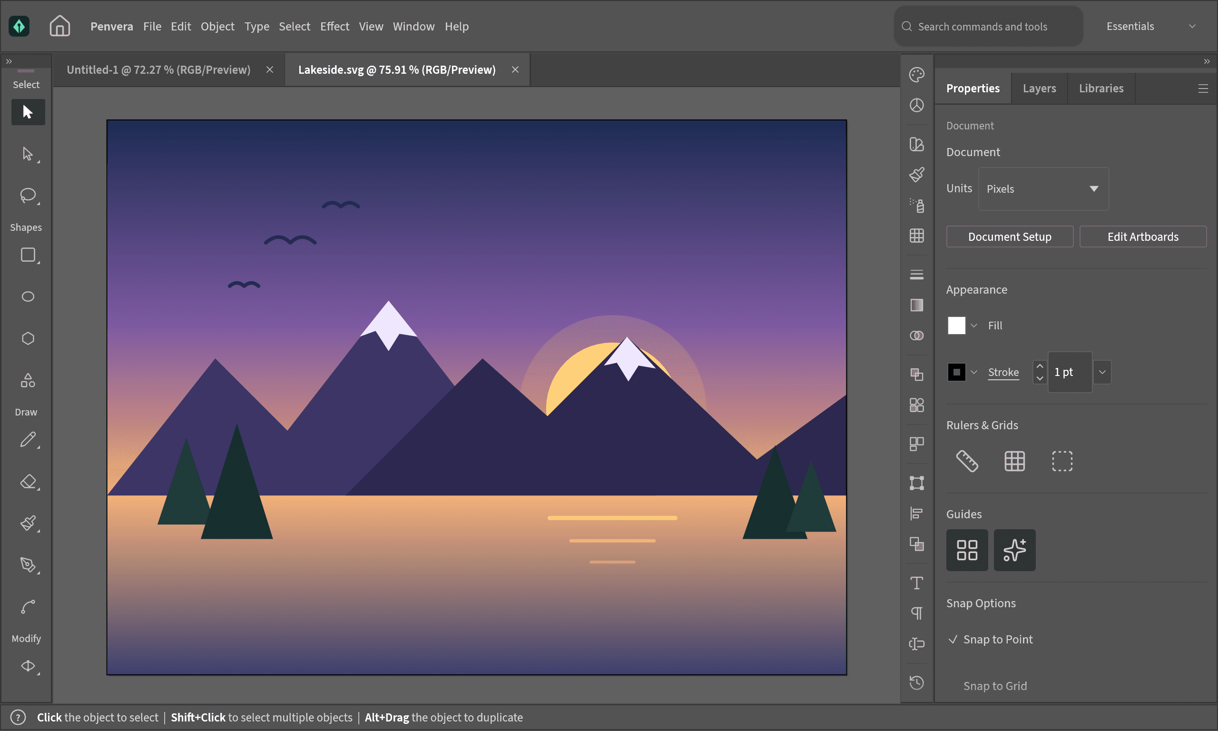Open the Color palette panel icon

(x=917, y=75)
